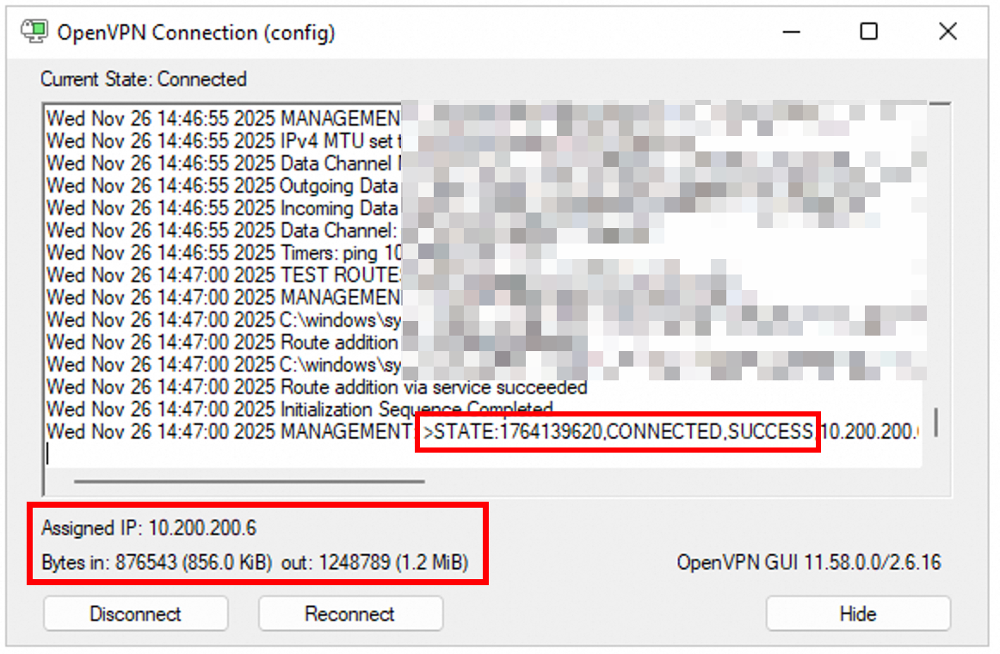1000x654 pixels.
Task: Click the OpenVPN GUI version label
Action: coord(808,564)
